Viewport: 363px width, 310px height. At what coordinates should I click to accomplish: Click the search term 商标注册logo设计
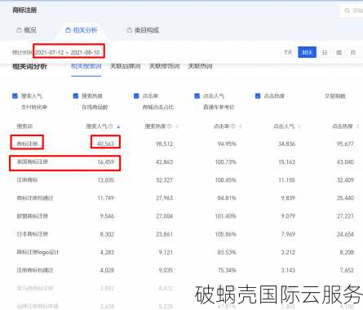pyautogui.click(x=38, y=252)
